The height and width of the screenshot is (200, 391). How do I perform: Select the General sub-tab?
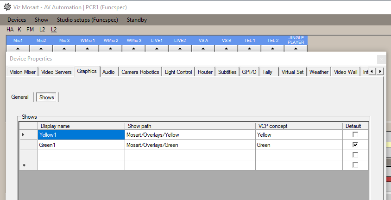[x=20, y=97]
